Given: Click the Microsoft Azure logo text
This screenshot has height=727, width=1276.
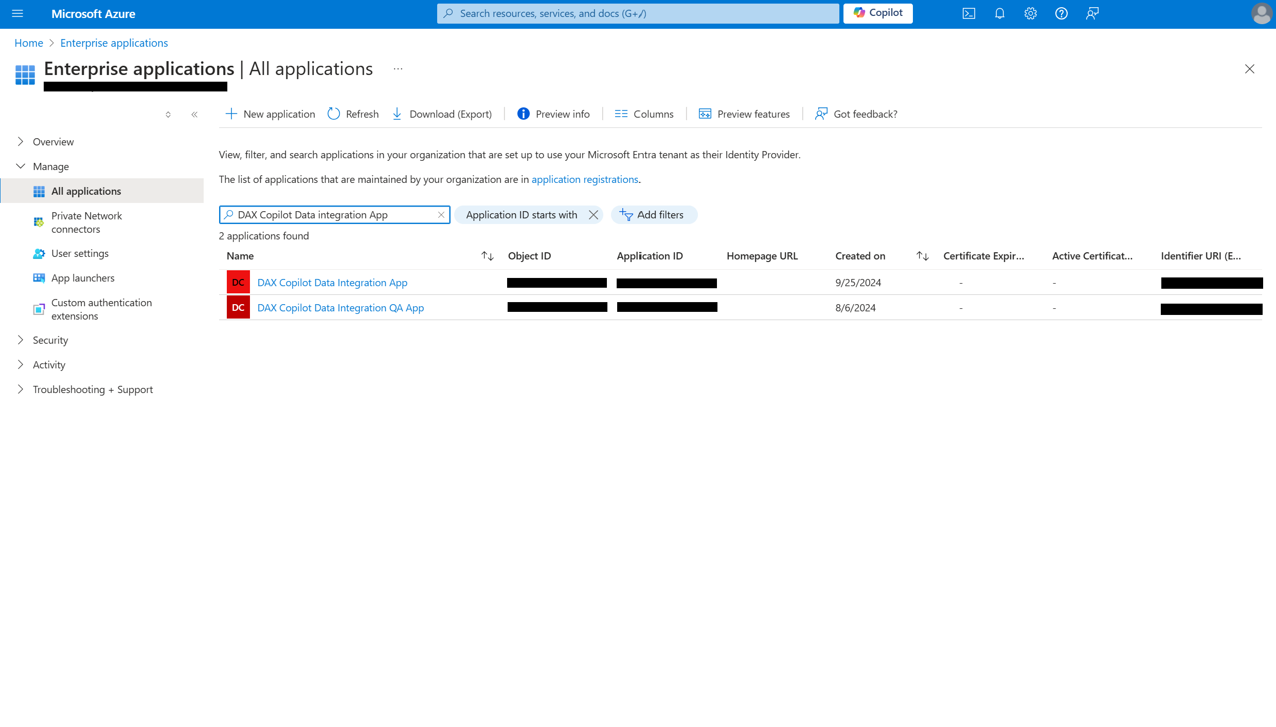Looking at the screenshot, I should 93,14.
